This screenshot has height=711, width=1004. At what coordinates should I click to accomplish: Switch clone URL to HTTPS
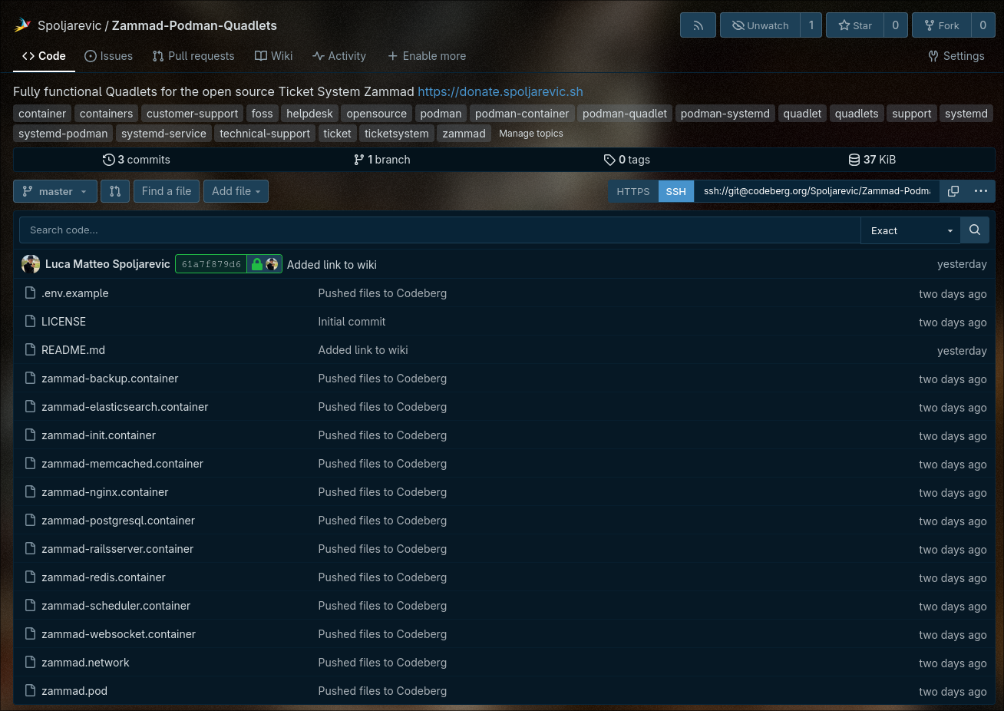point(632,191)
